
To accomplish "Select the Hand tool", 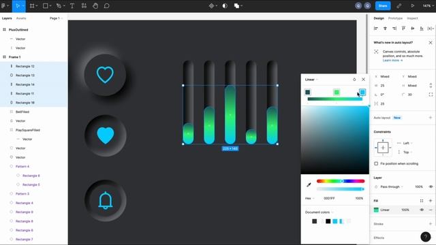I will (x=95, y=6).
